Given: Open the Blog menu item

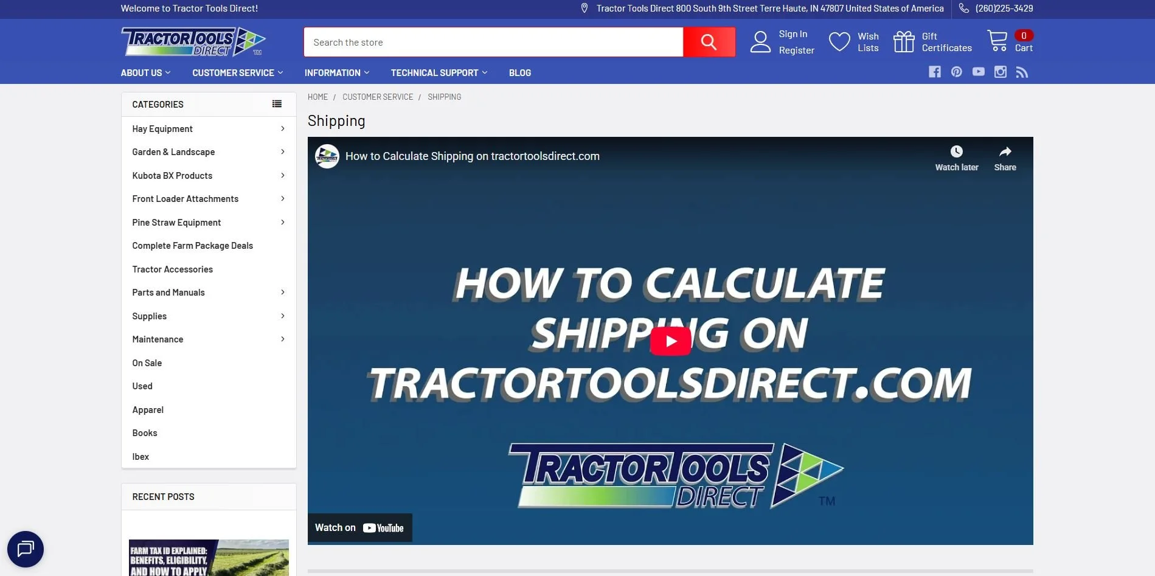Looking at the screenshot, I should (520, 72).
